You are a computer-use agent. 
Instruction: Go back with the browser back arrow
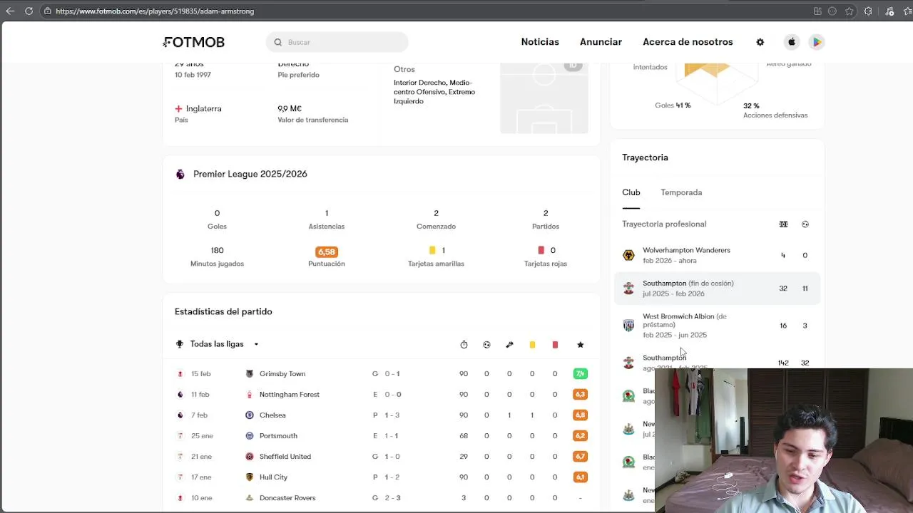click(x=10, y=11)
